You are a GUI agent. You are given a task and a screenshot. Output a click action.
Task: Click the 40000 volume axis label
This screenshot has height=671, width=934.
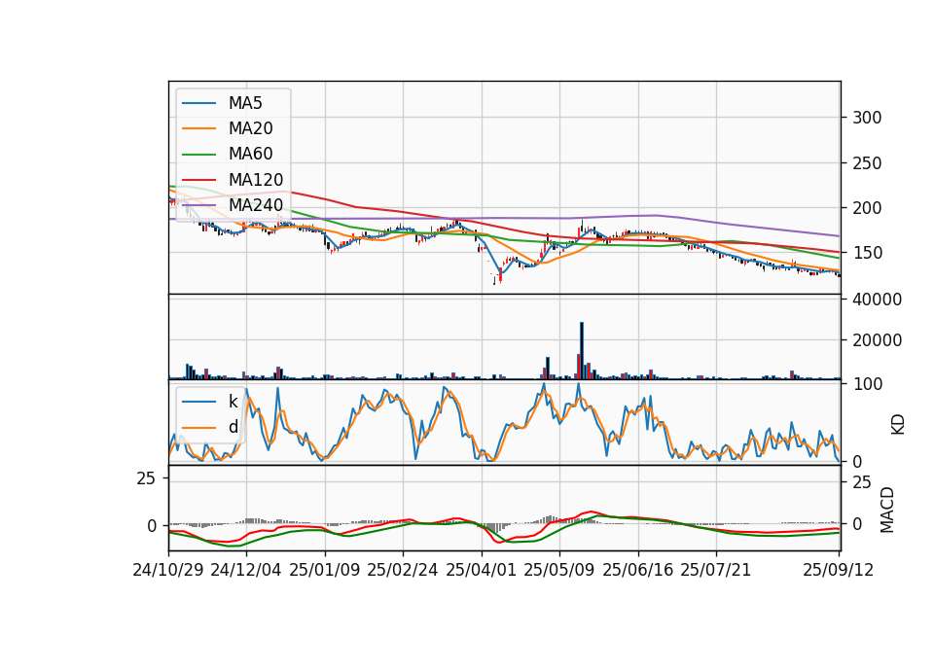click(877, 300)
